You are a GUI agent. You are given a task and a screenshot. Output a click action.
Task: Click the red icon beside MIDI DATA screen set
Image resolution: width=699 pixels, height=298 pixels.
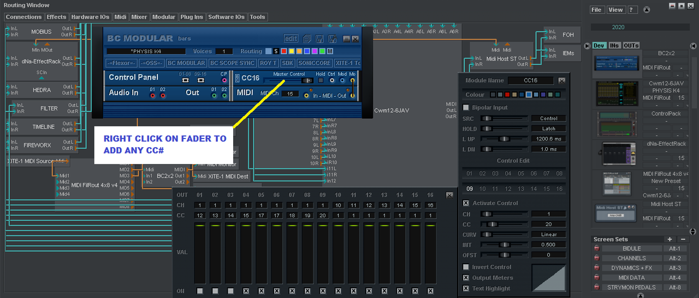click(x=596, y=278)
